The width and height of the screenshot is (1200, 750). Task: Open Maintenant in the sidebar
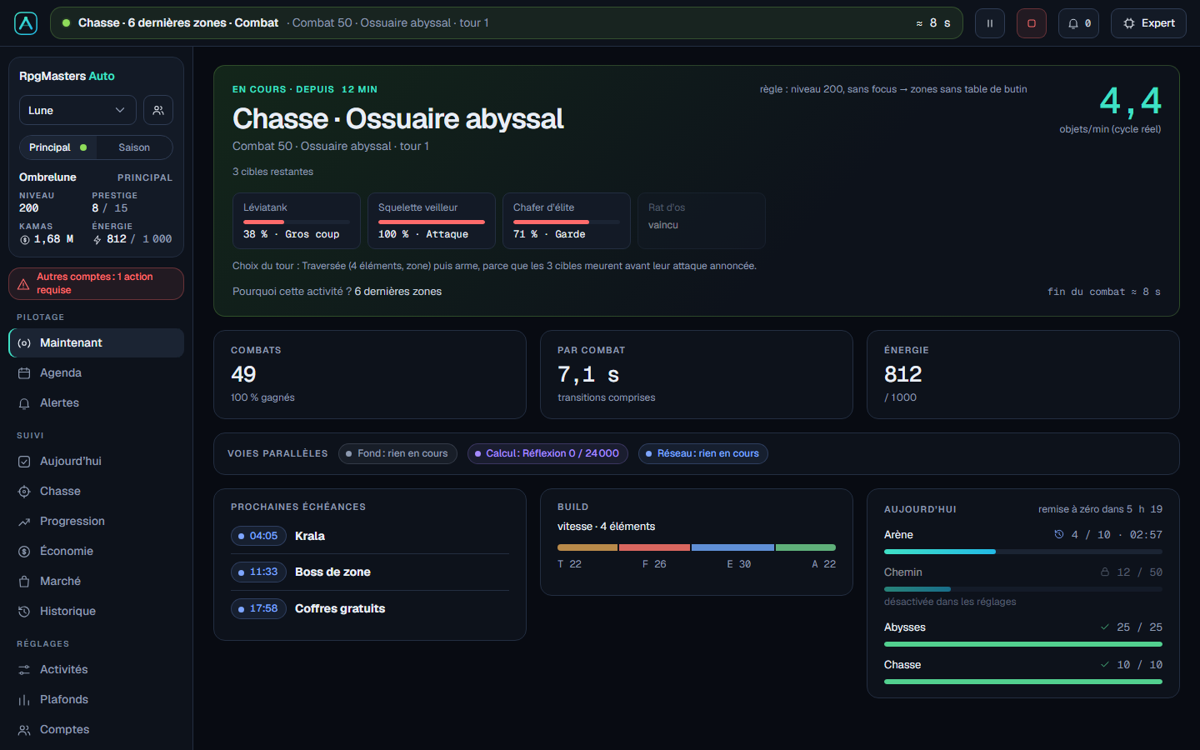click(96, 342)
